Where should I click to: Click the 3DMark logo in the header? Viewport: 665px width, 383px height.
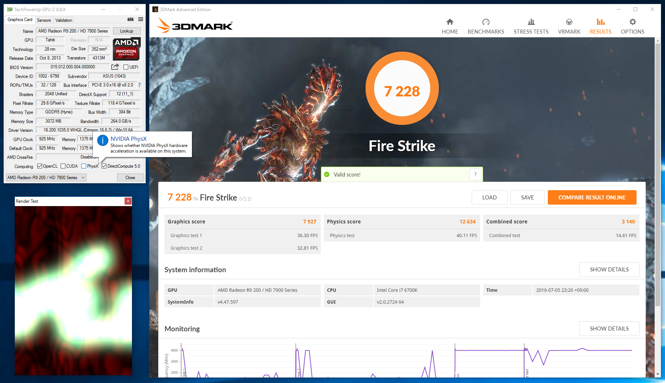[x=194, y=25]
